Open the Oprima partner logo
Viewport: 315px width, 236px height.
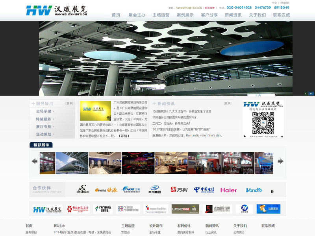click(x=106, y=190)
